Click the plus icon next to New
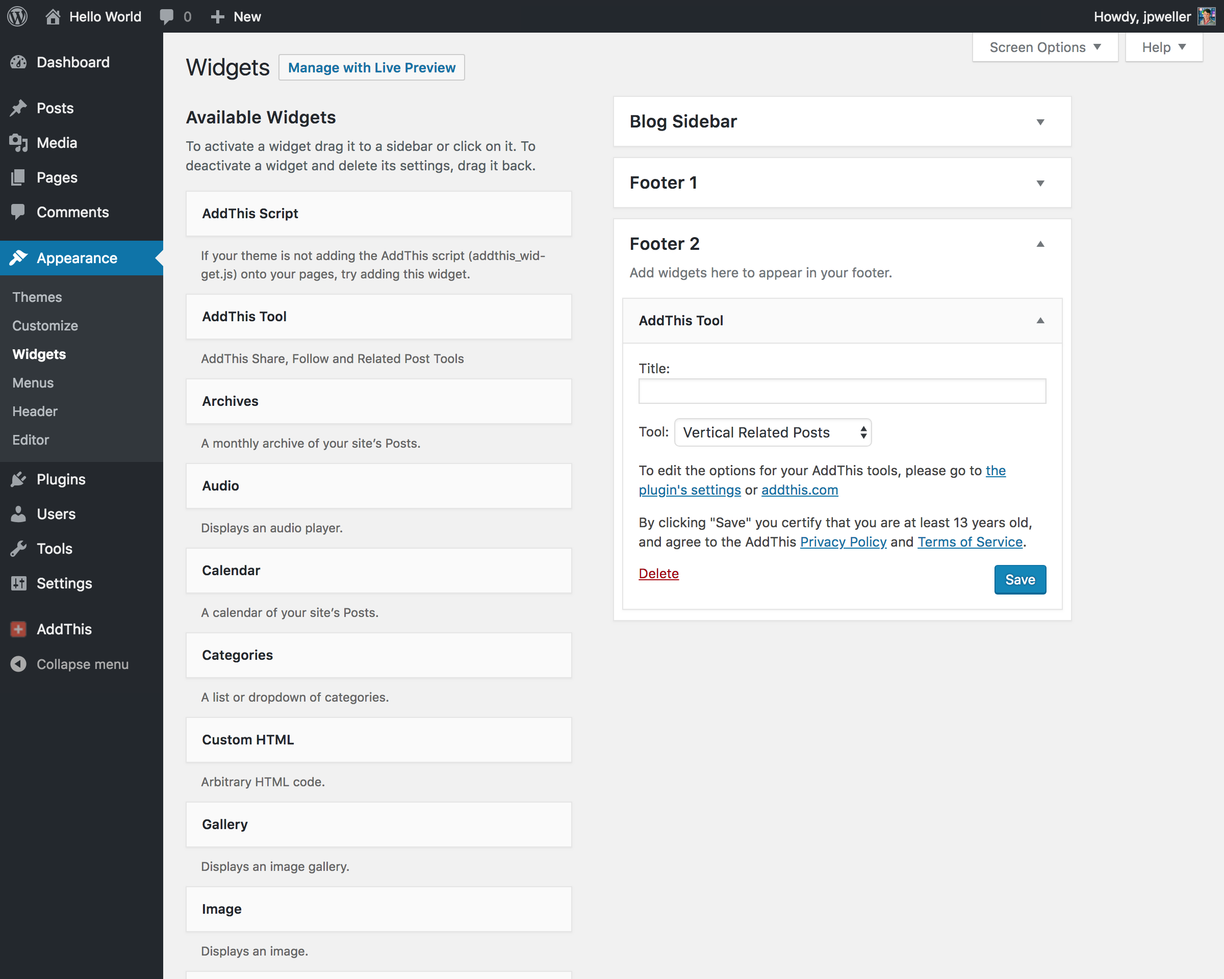Image resolution: width=1224 pixels, height=979 pixels. click(217, 16)
